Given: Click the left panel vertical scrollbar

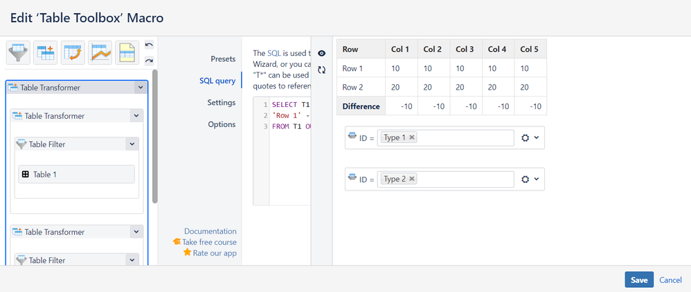Looking at the screenshot, I should click(155, 138).
